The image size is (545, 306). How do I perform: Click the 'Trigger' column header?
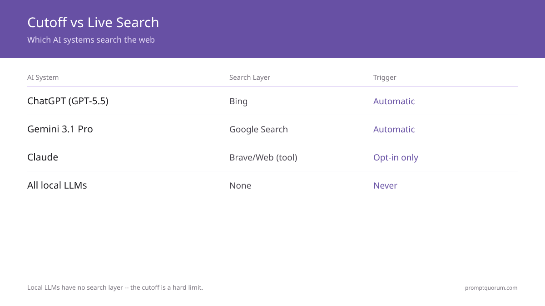385,78
